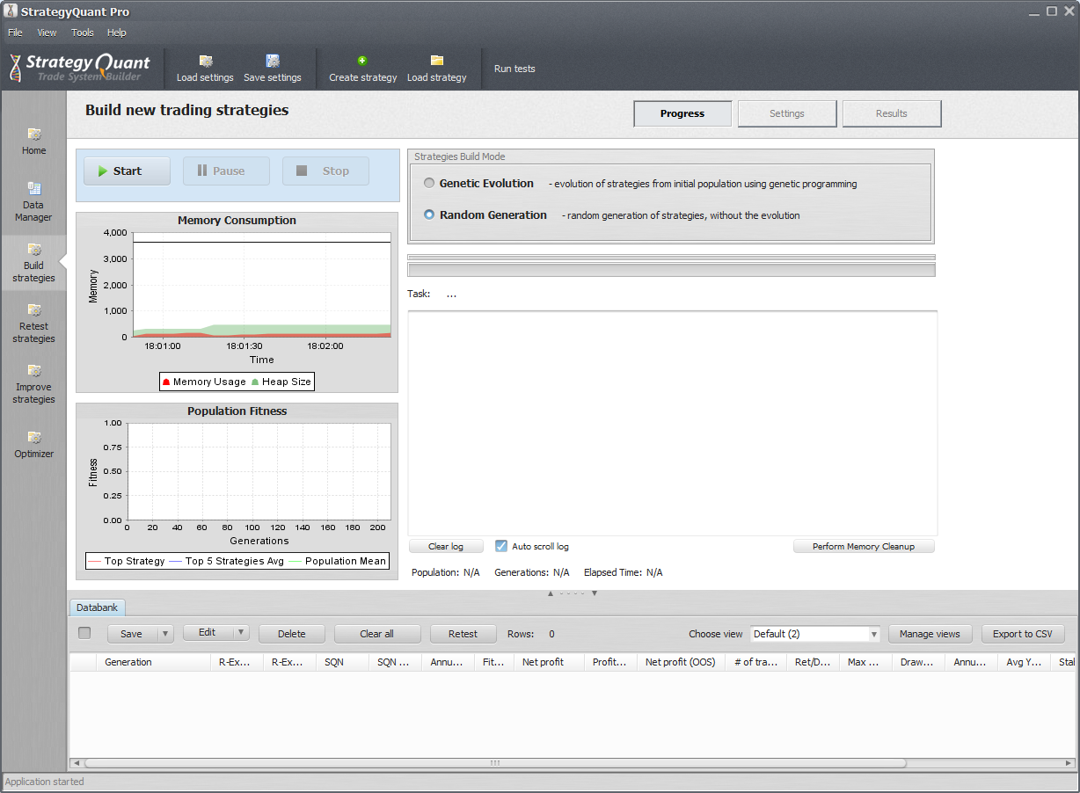The image size is (1080, 793).
Task: Select Genetic Evolution build mode
Action: tap(429, 184)
